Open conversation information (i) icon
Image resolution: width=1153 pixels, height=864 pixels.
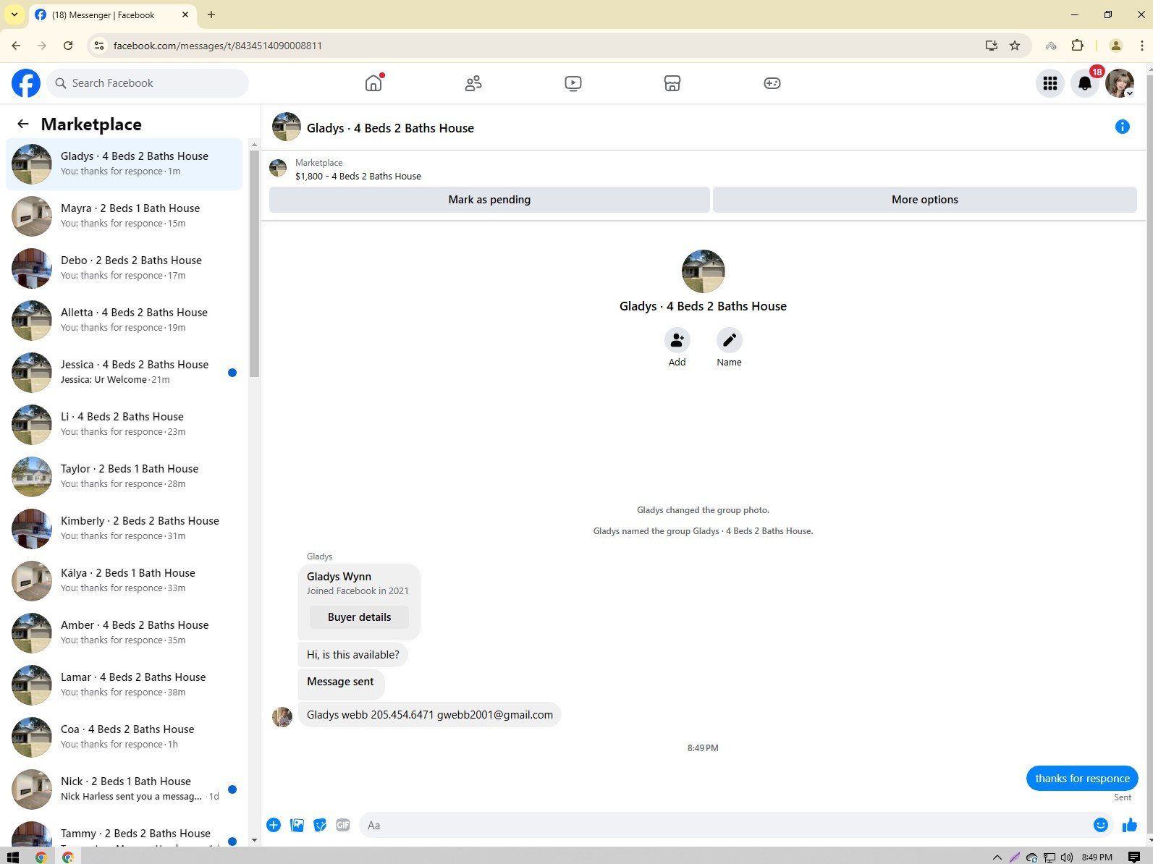coord(1123,127)
